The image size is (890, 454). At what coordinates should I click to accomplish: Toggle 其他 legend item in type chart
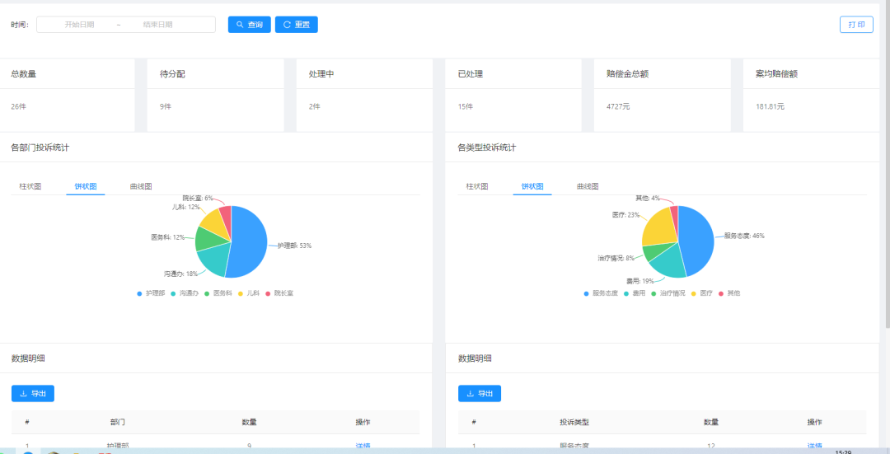coord(729,293)
